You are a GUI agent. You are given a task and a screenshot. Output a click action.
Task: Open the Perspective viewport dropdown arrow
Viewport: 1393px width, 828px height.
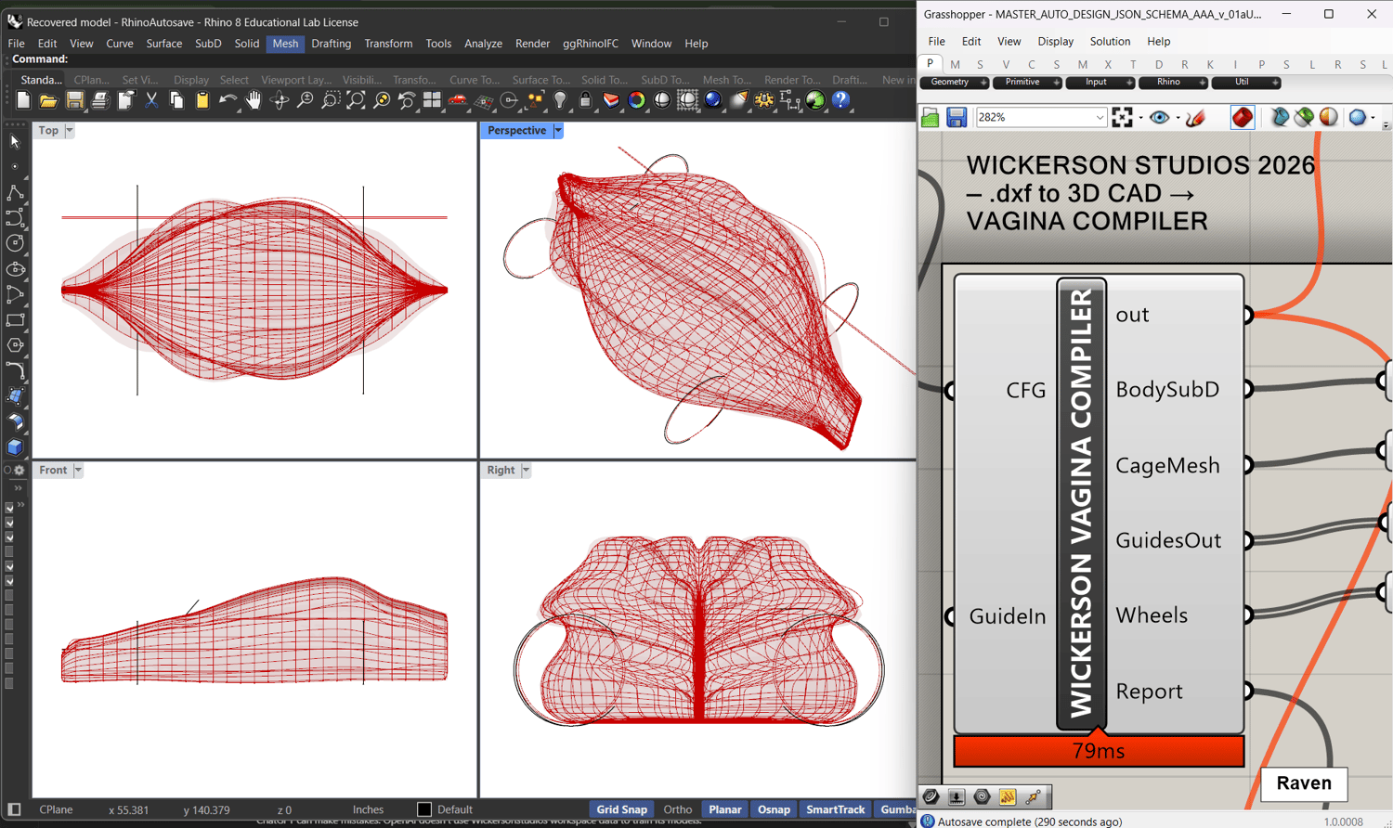click(558, 131)
